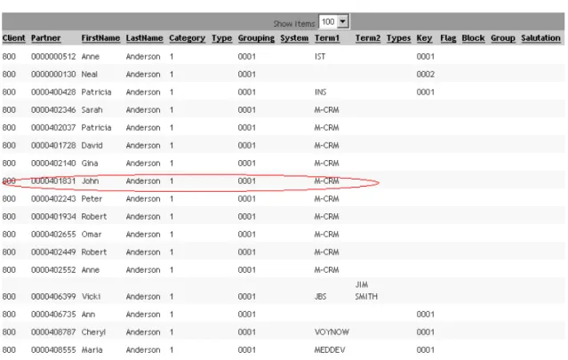The image size is (568, 360).
Task: Select first name Gina
Action: 90,163
